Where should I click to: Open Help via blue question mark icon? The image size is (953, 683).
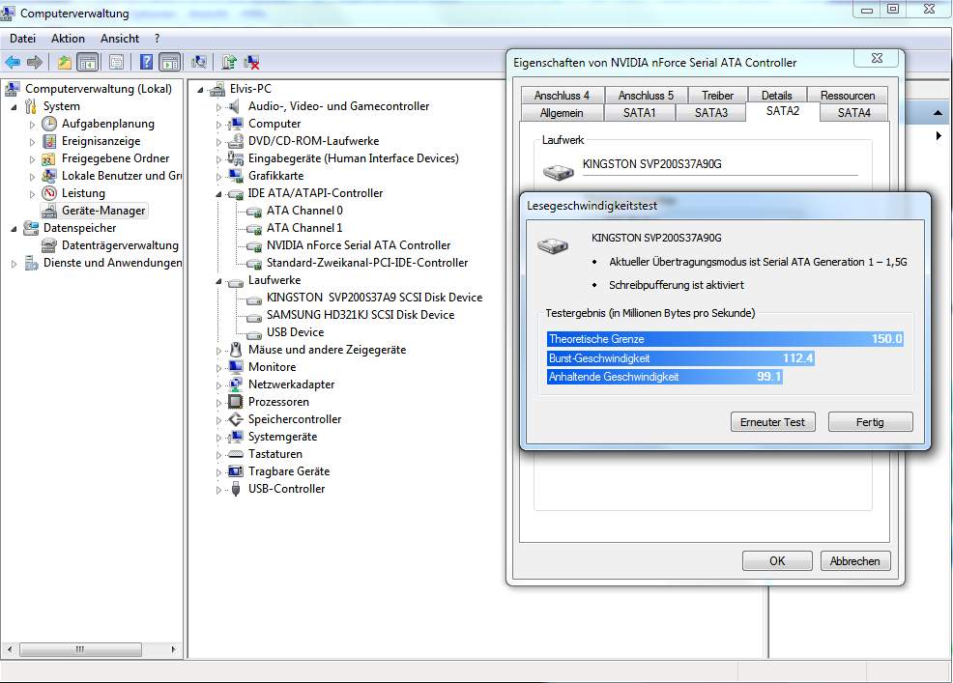point(147,62)
